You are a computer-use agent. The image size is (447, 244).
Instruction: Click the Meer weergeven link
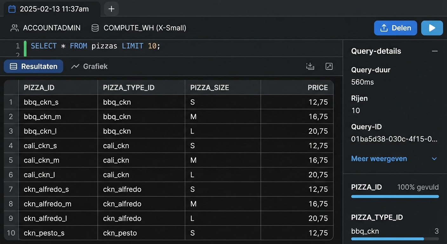379,159
